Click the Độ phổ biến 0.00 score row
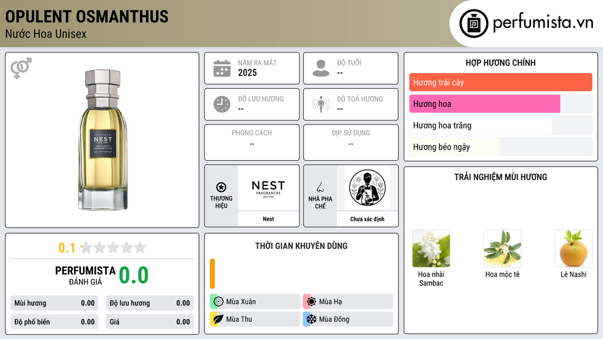The height and width of the screenshot is (339, 603). [x=54, y=322]
